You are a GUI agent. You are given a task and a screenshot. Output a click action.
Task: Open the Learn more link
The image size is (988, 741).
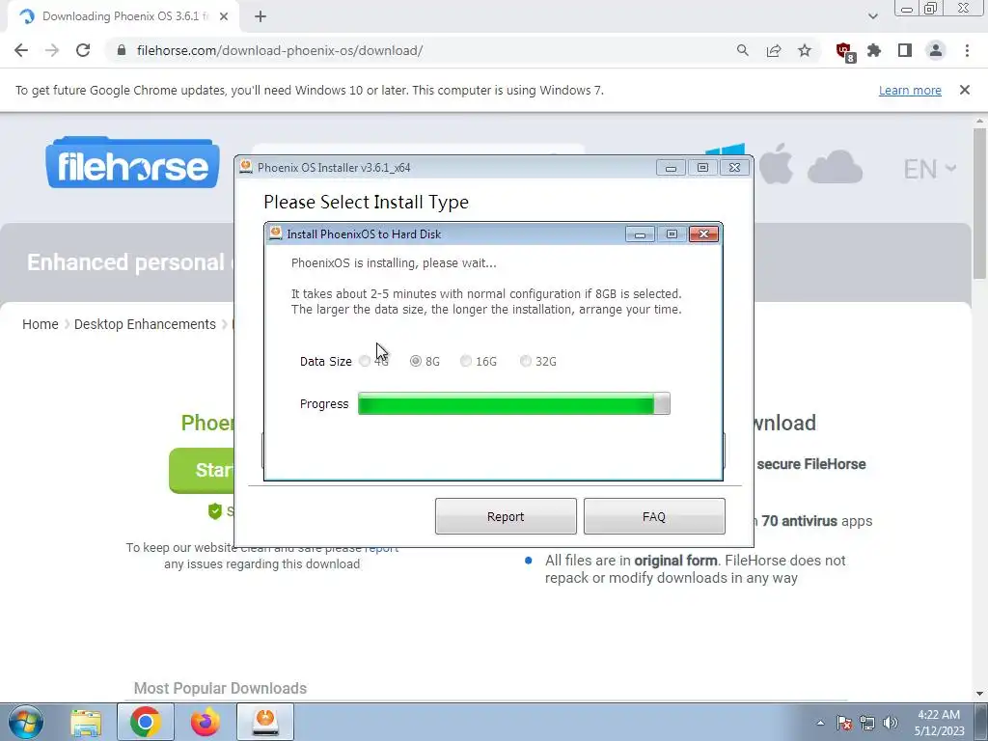click(x=910, y=90)
